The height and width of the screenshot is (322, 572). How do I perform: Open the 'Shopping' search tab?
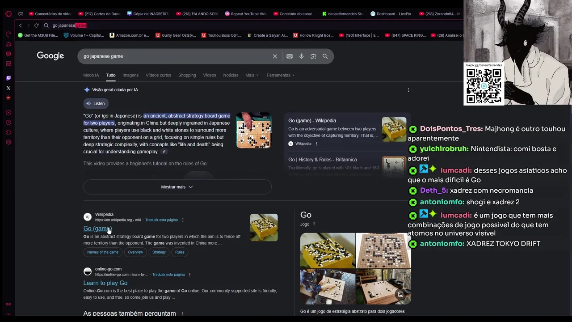click(x=187, y=75)
